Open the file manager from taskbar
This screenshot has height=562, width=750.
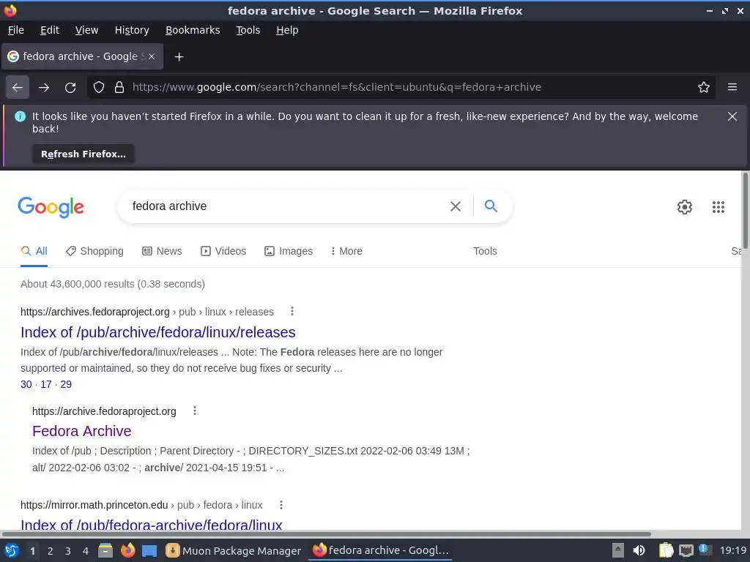[105, 550]
